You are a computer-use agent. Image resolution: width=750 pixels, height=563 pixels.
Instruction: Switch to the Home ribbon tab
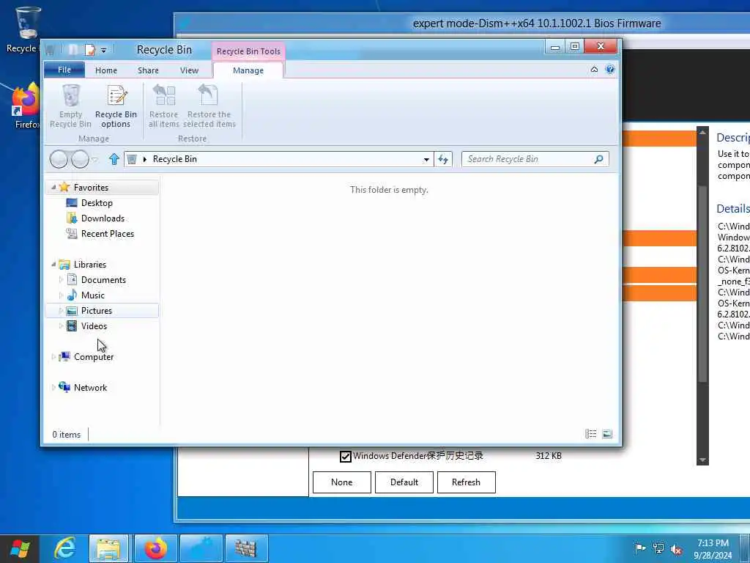[x=105, y=70]
